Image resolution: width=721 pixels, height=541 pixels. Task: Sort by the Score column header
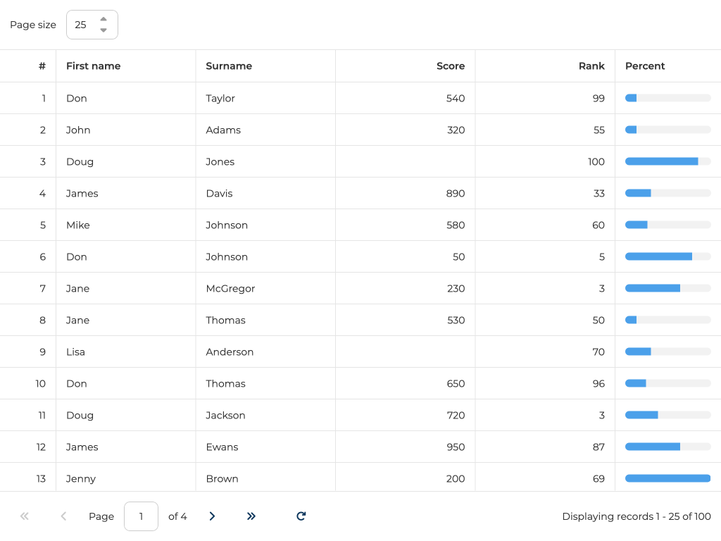450,66
